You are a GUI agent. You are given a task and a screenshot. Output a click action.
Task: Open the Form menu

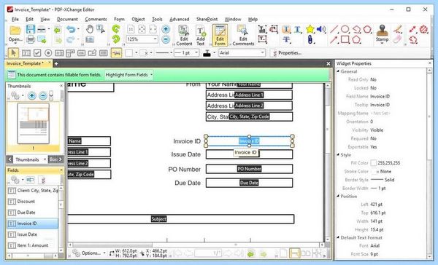(x=119, y=19)
